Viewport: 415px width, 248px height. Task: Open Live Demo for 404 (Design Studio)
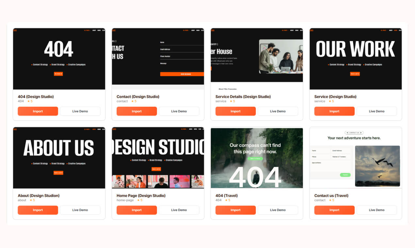coord(80,111)
